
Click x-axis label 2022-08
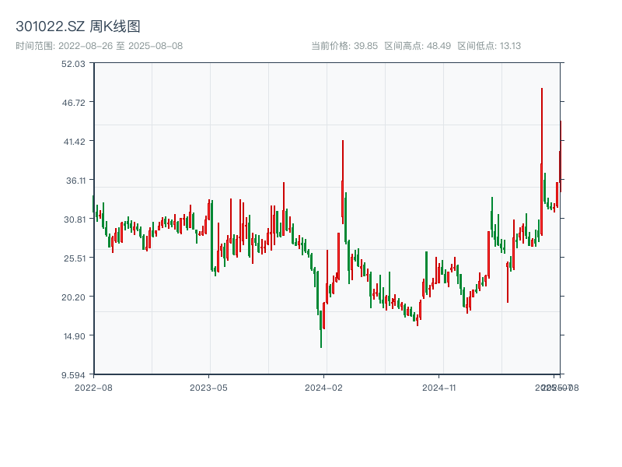93,388
